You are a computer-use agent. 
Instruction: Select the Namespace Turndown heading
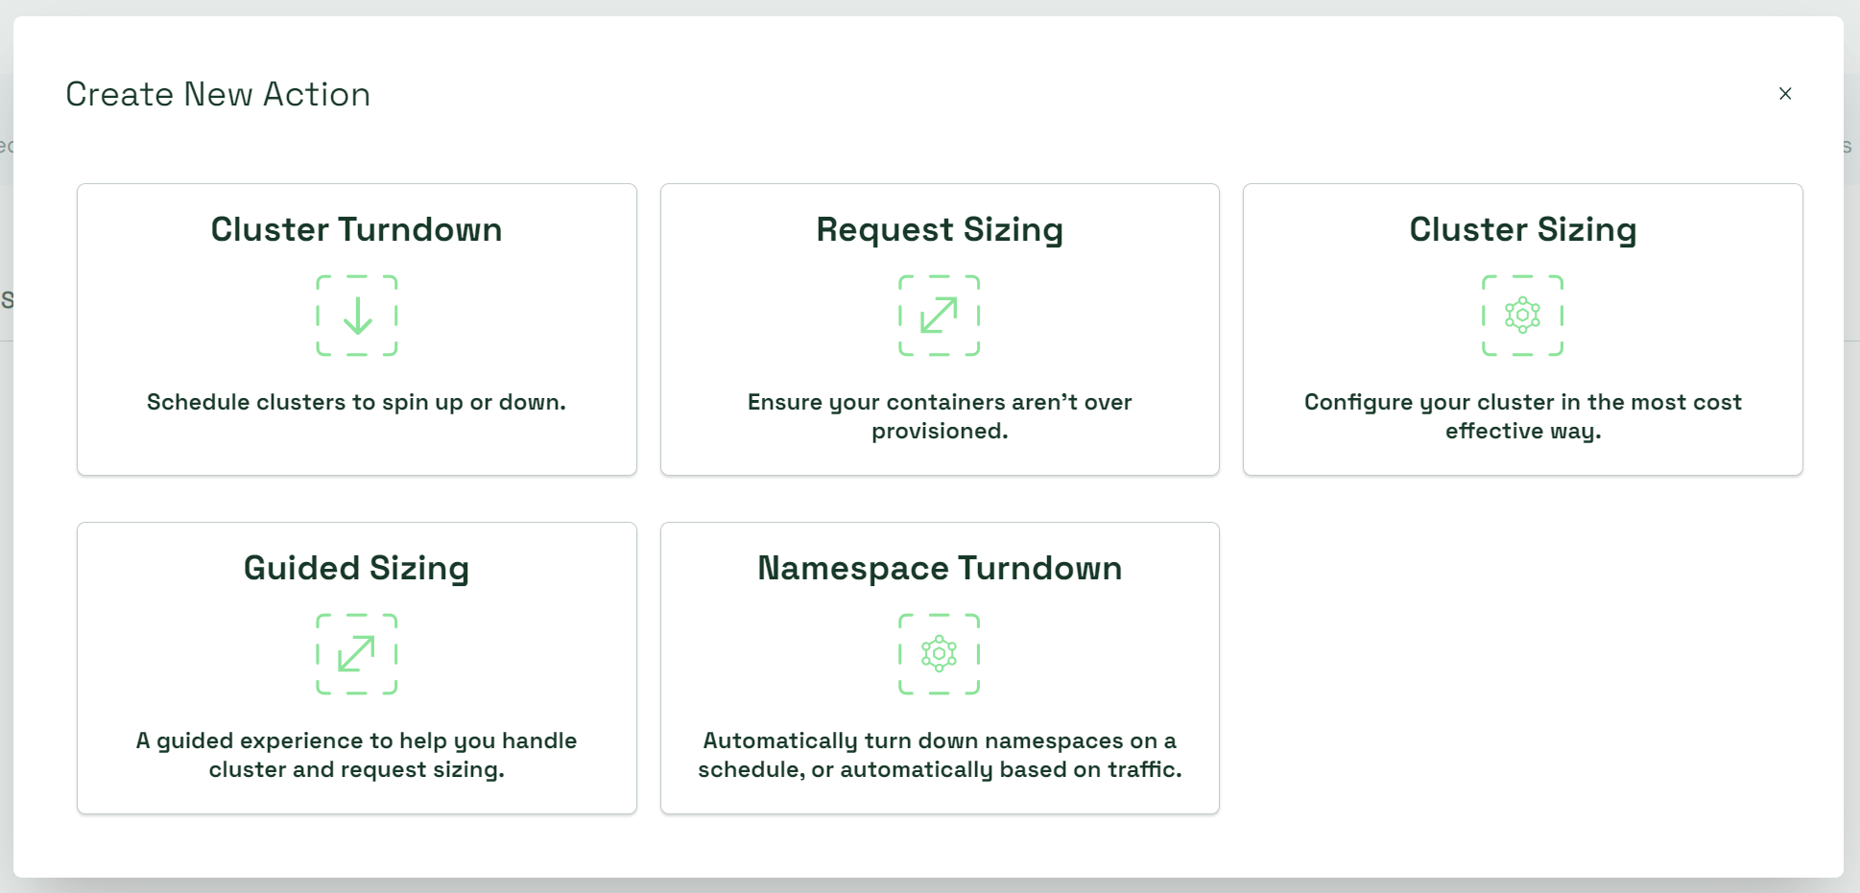pos(940,568)
